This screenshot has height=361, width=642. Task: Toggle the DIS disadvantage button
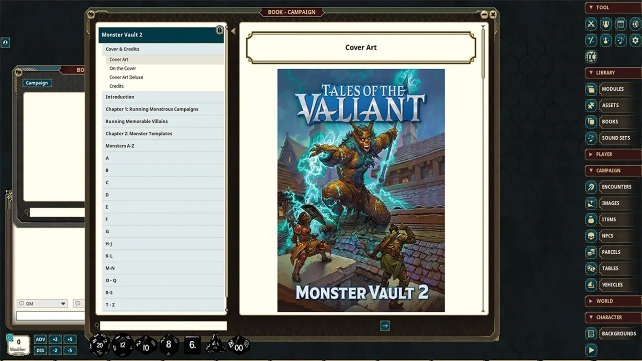coord(40,350)
